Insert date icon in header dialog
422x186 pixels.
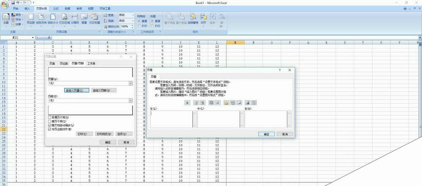[211, 103]
